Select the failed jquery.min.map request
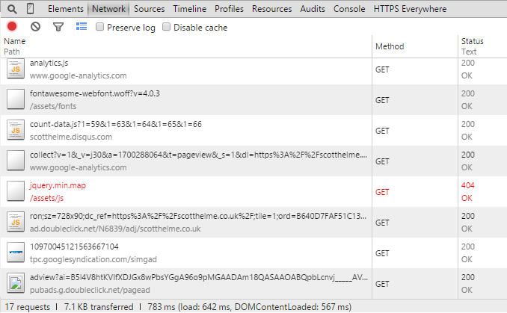The width and height of the screenshot is (507, 313). click(x=52, y=185)
